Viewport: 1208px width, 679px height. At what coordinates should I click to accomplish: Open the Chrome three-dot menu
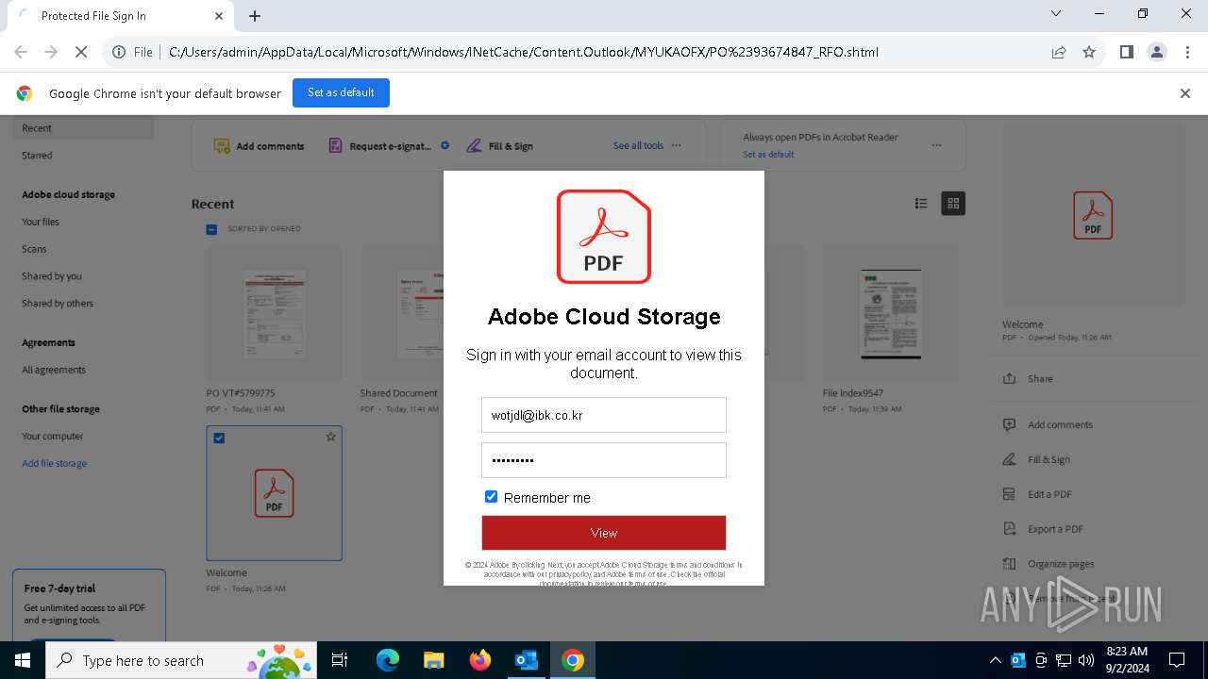click(1187, 52)
